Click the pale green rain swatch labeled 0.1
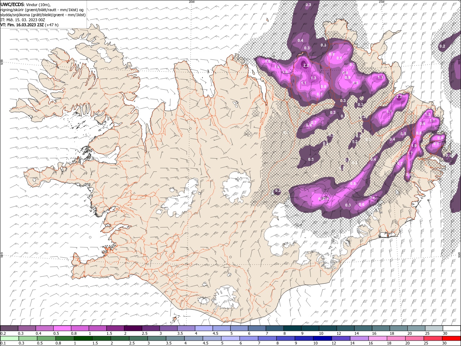The width and height of the screenshot is (461, 346). click(9, 338)
